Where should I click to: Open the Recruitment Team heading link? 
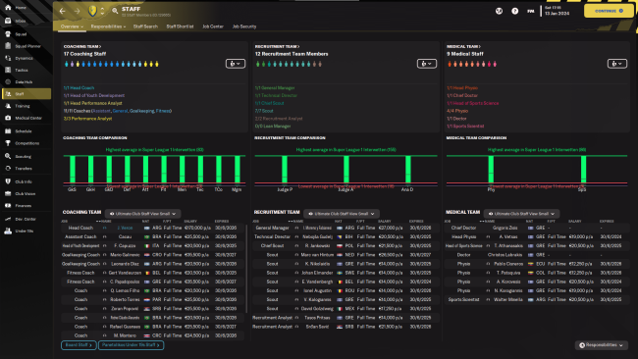click(x=277, y=46)
